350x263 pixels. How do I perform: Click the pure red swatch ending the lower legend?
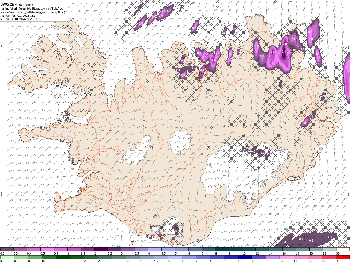click(343, 257)
